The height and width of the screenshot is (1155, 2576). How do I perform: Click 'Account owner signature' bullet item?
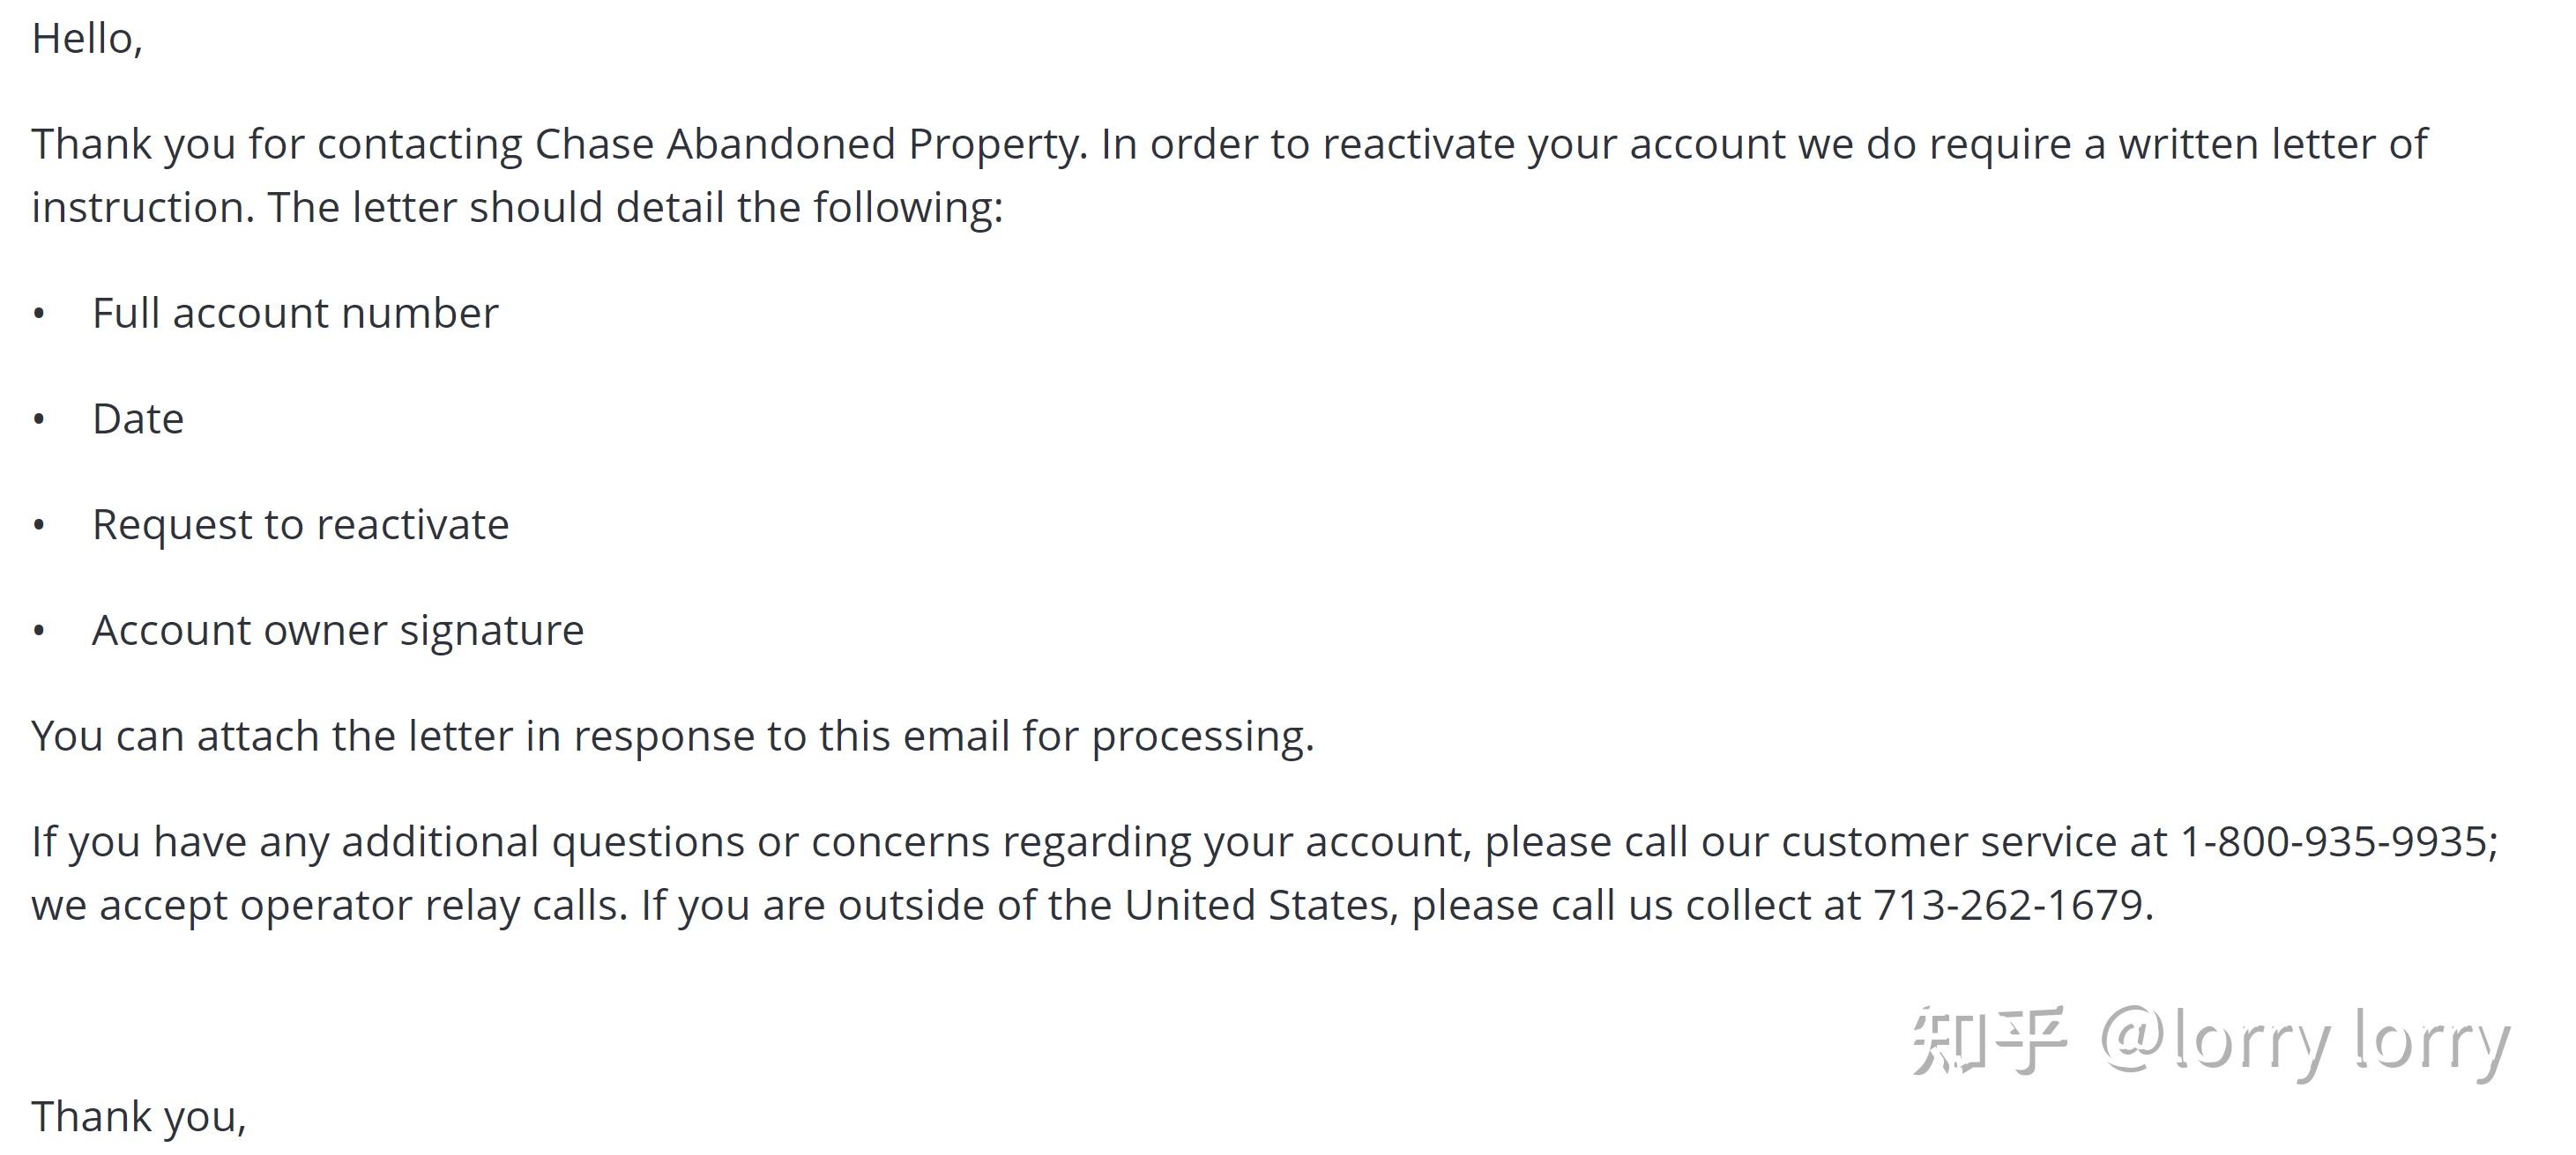[338, 632]
